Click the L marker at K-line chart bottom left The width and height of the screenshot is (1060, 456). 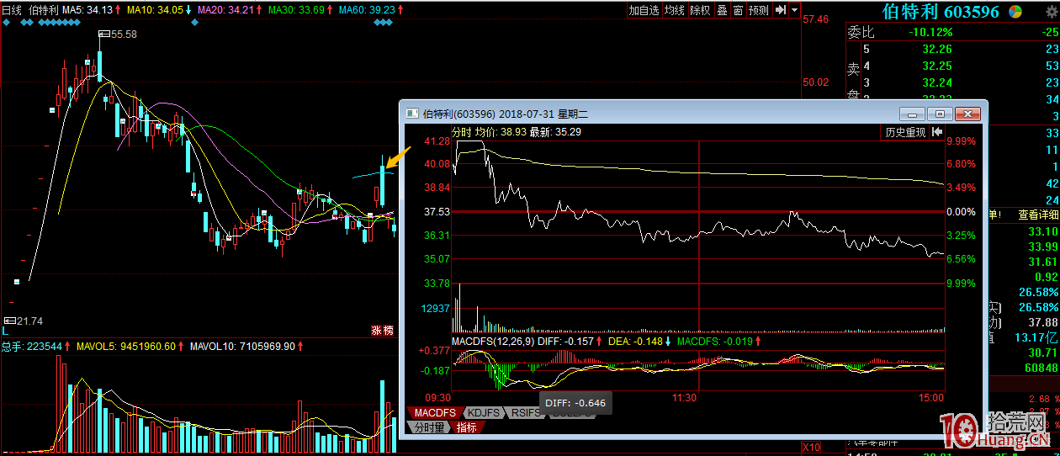(x=5, y=332)
